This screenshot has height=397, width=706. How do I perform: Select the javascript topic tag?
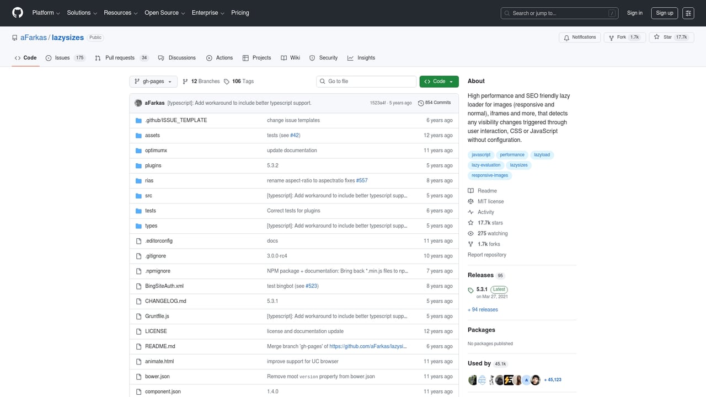point(481,155)
